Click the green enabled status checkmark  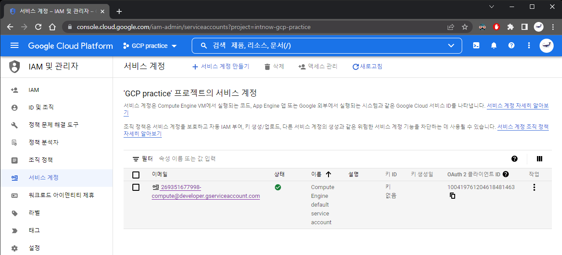278,187
